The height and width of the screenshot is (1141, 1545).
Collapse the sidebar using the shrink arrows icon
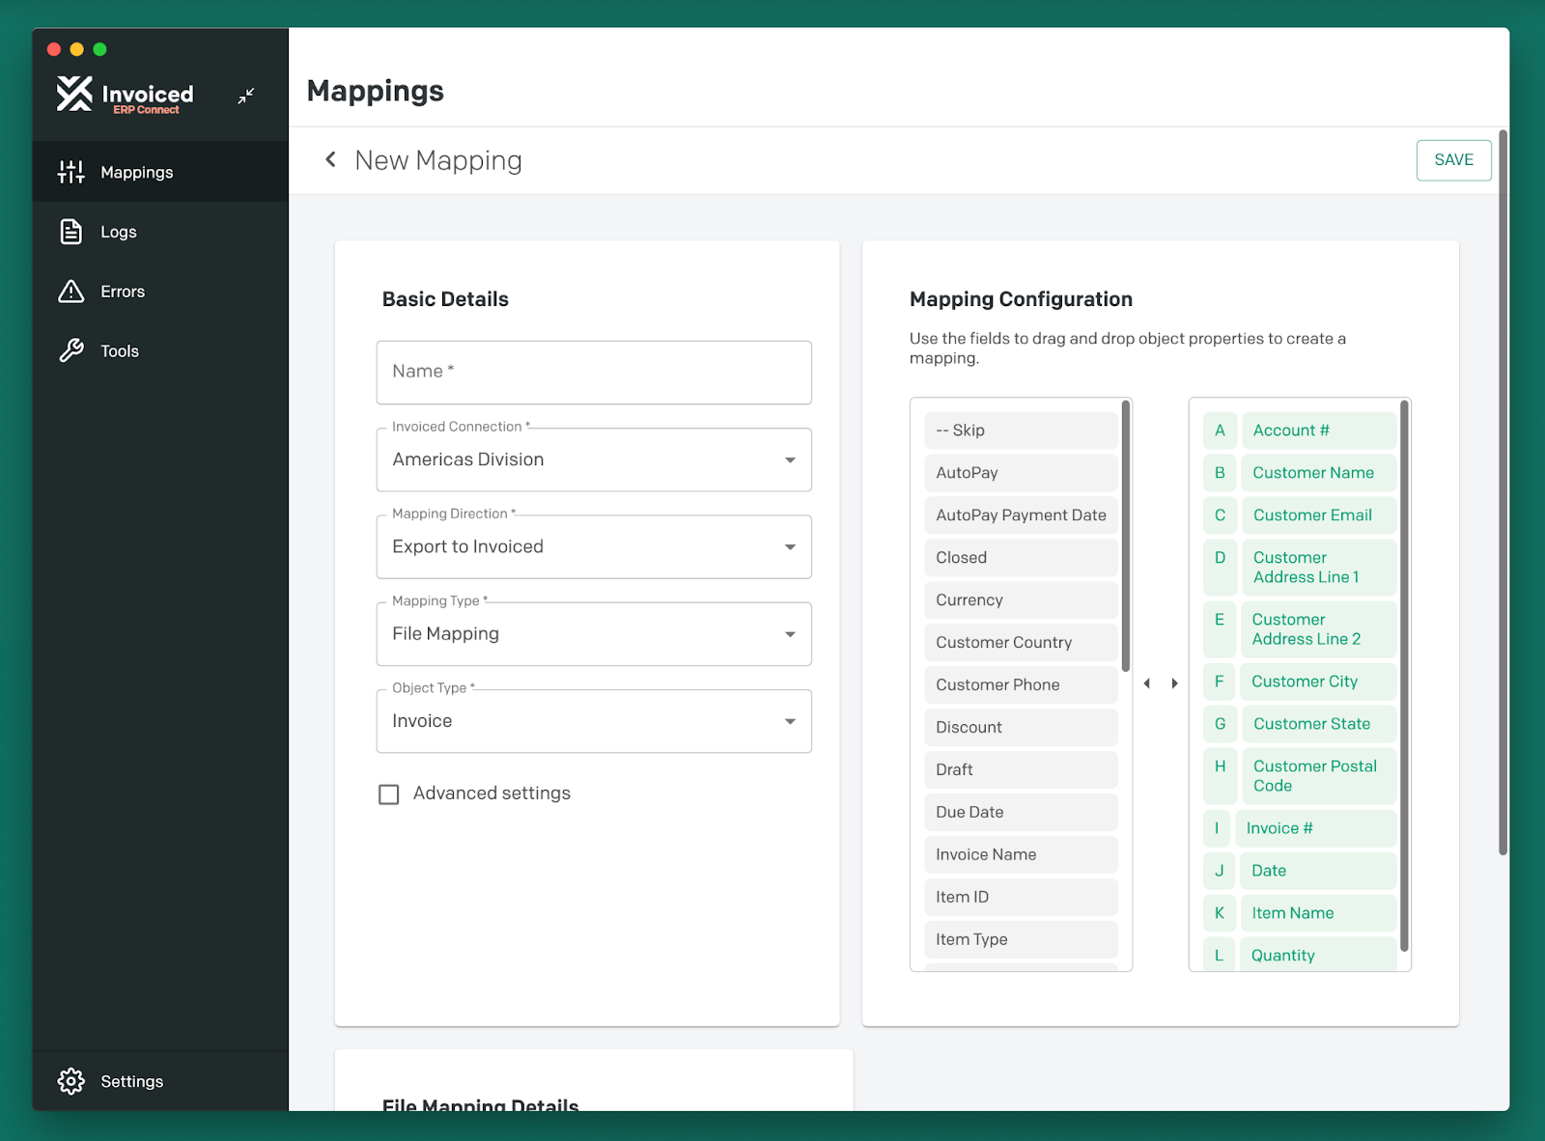point(245,96)
